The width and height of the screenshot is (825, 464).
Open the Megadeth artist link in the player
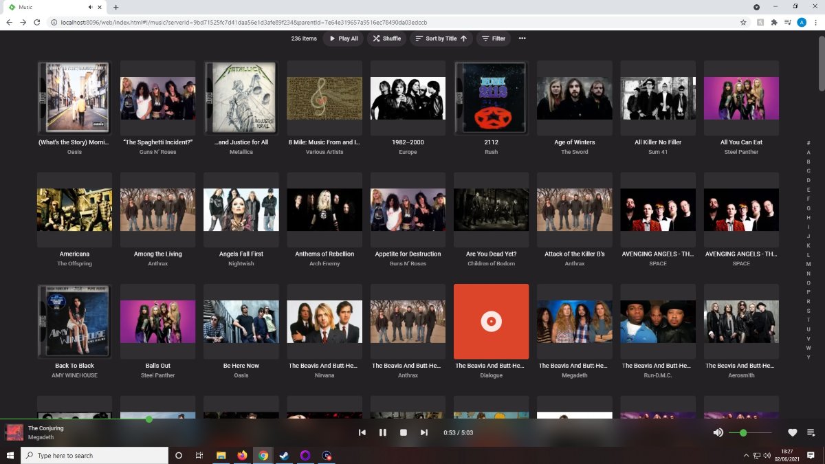point(40,437)
